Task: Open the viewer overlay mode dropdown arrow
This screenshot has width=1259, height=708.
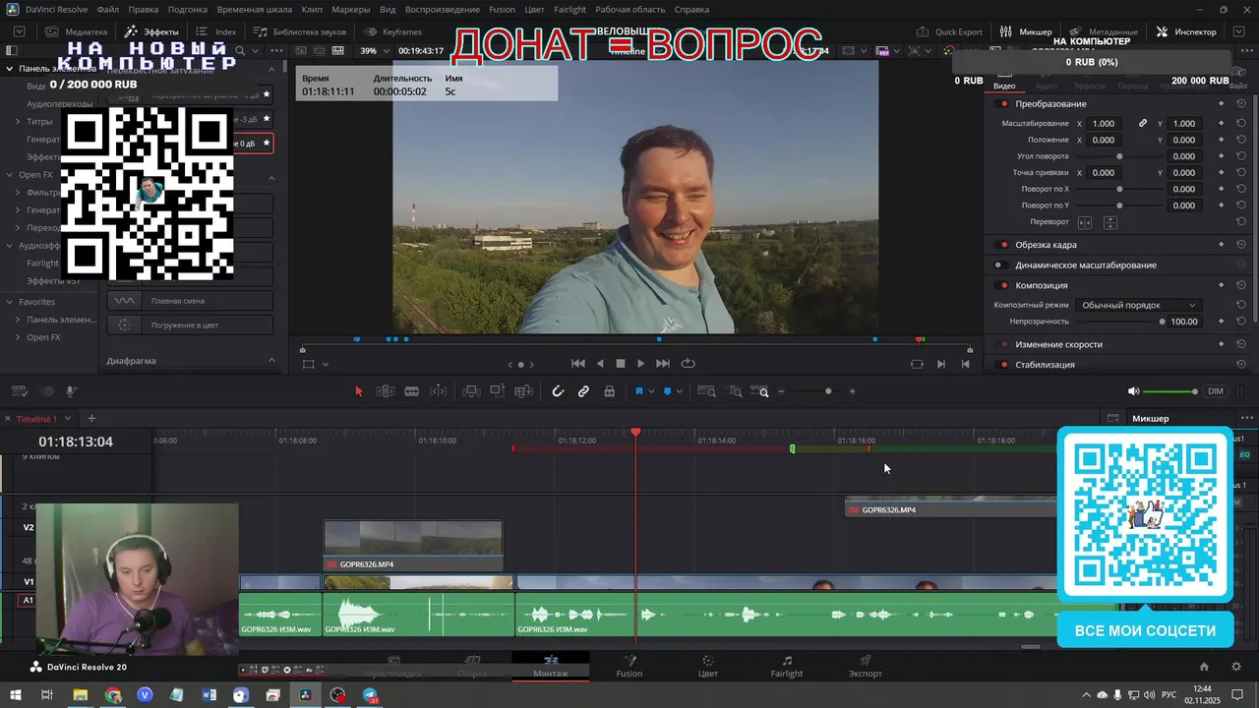Action: click(x=325, y=365)
